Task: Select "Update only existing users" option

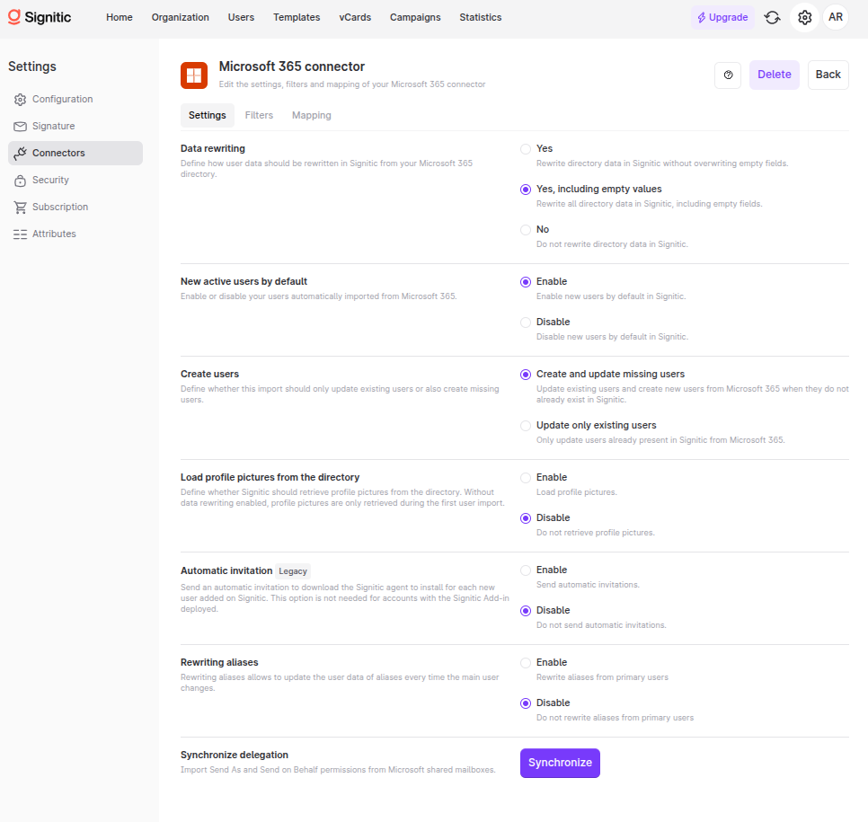Action: click(526, 426)
